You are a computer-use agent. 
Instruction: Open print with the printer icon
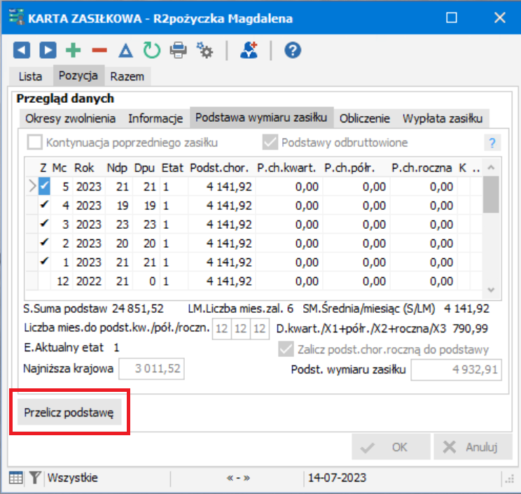tap(178, 50)
